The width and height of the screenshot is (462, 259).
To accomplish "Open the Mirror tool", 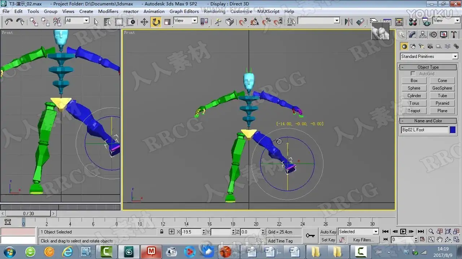I will pos(348,22).
